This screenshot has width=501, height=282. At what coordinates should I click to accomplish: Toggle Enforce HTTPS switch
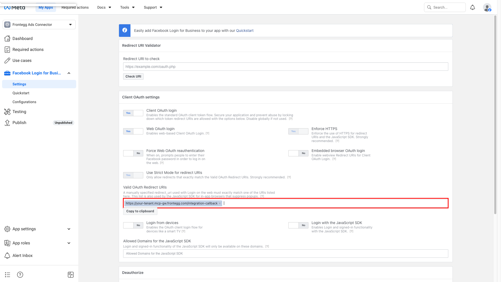pos(298,131)
